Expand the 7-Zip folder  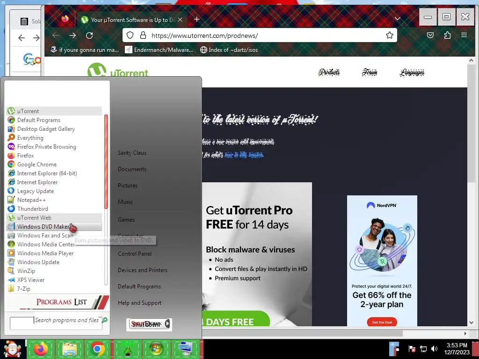[x=54, y=288]
